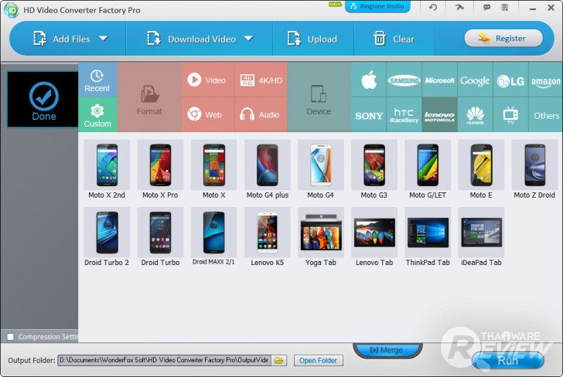Select the Droid Turbo profile
563x377 pixels.
tap(160, 237)
